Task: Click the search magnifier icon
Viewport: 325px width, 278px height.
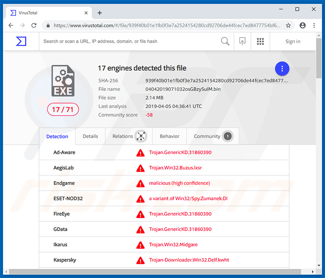Action: click(x=225, y=41)
